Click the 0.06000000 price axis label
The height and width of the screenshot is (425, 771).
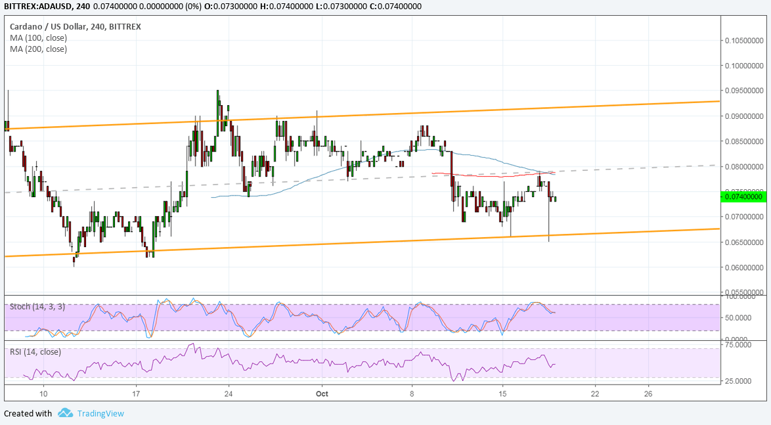744,267
